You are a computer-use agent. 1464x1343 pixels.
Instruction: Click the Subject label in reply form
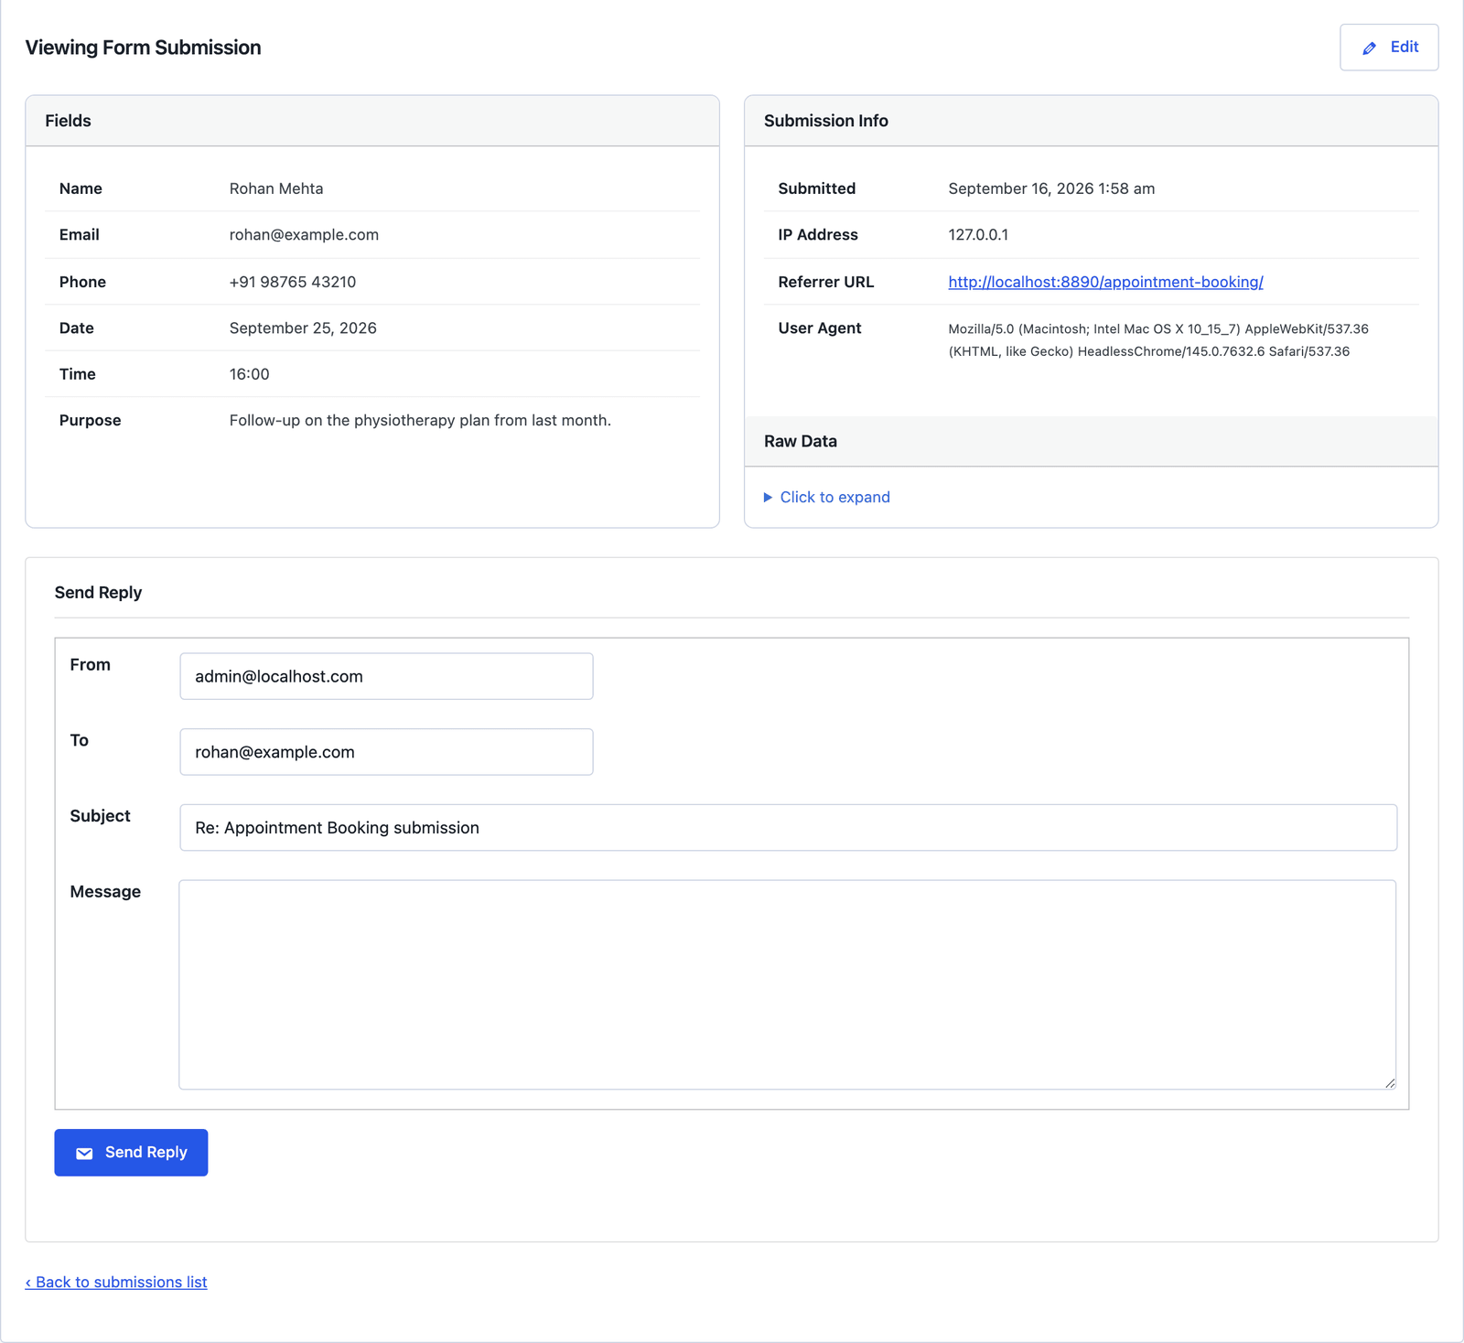pos(100,816)
